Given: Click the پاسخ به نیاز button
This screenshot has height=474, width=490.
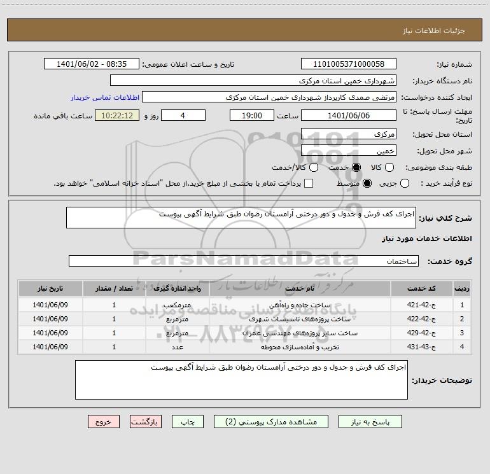Looking at the screenshot, I should (370, 422).
